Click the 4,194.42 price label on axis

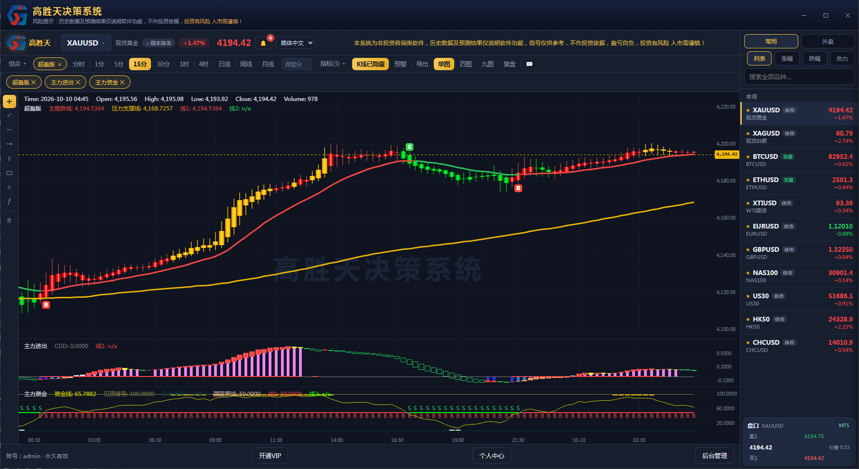click(727, 154)
